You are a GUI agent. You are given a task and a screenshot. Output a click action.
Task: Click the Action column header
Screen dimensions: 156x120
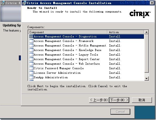125,32
